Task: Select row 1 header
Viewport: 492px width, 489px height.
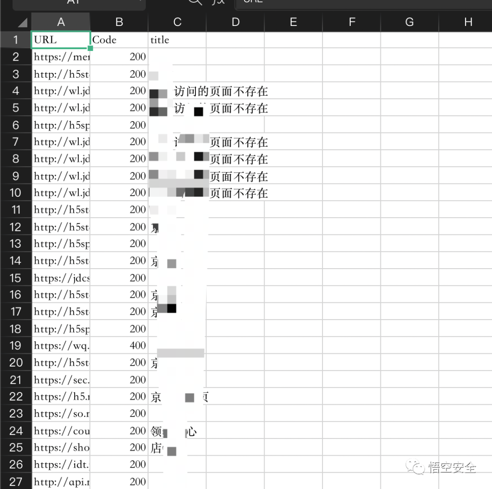Action: click(15, 40)
